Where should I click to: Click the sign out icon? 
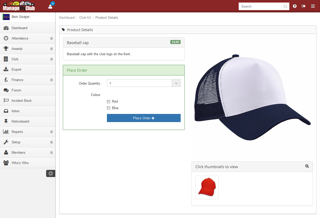click(x=304, y=6)
